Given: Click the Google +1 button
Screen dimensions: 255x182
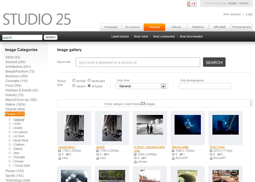Looking at the screenshot, I should [192, 4].
